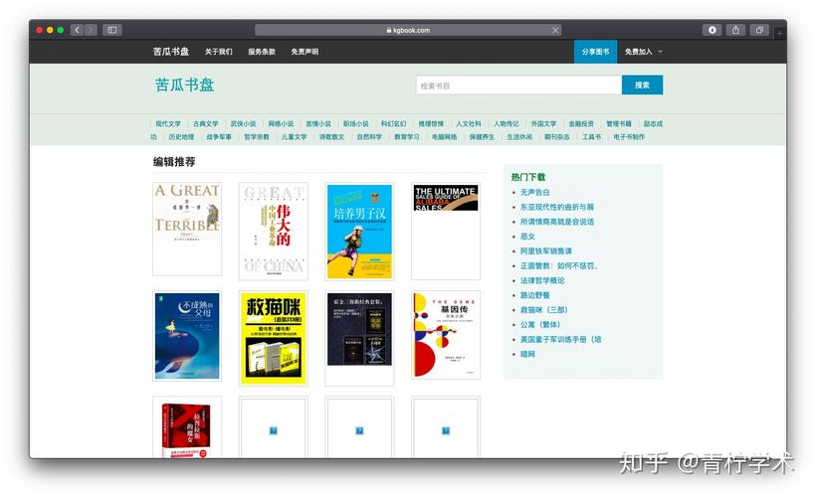Click Safari's forward navigation arrow
This screenshot has width=816, height=497.
[91, 30]
